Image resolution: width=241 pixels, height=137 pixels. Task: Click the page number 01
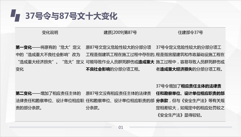[121, 127]
